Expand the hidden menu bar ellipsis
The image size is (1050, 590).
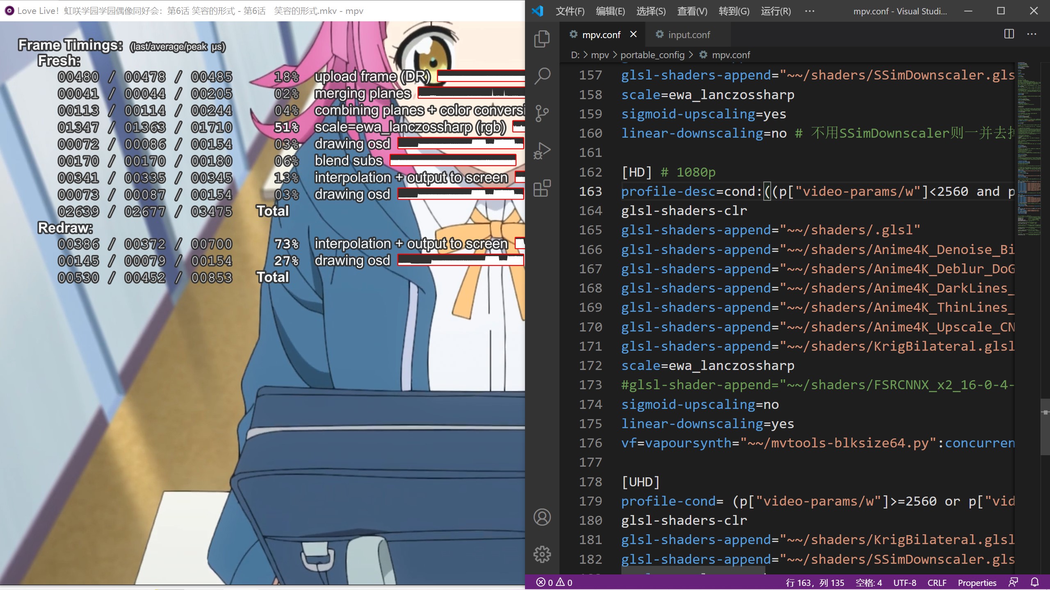810,11
